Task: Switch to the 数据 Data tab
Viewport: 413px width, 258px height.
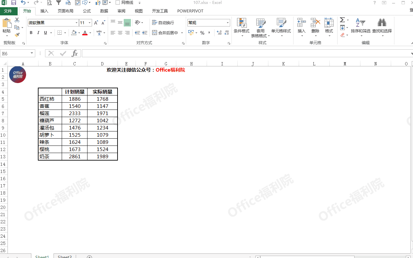Action: pos(104,11)
